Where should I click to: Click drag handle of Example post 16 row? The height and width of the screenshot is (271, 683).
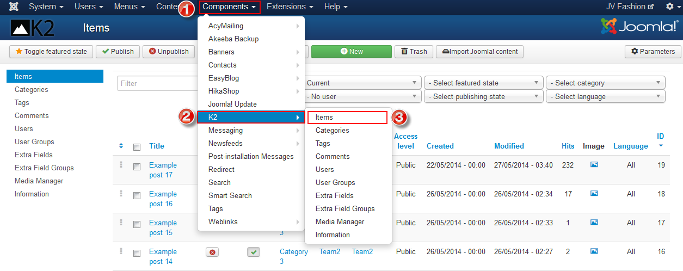(121, 193)
